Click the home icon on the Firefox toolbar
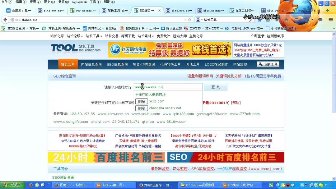Screen dimensions: 336x189 click(x=287, y=19)
